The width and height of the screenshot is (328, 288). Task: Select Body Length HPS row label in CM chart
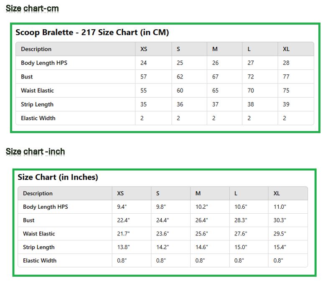[x=44, y=63]
